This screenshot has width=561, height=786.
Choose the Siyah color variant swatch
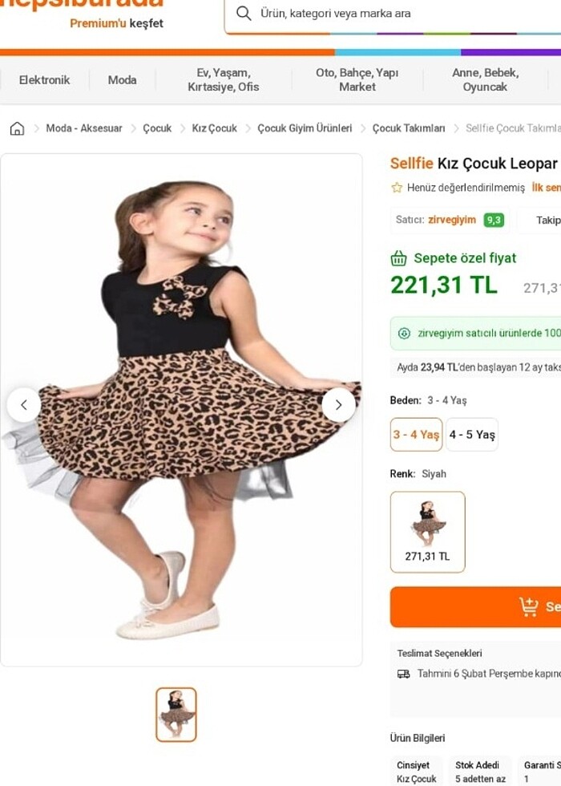click(427, 531)
